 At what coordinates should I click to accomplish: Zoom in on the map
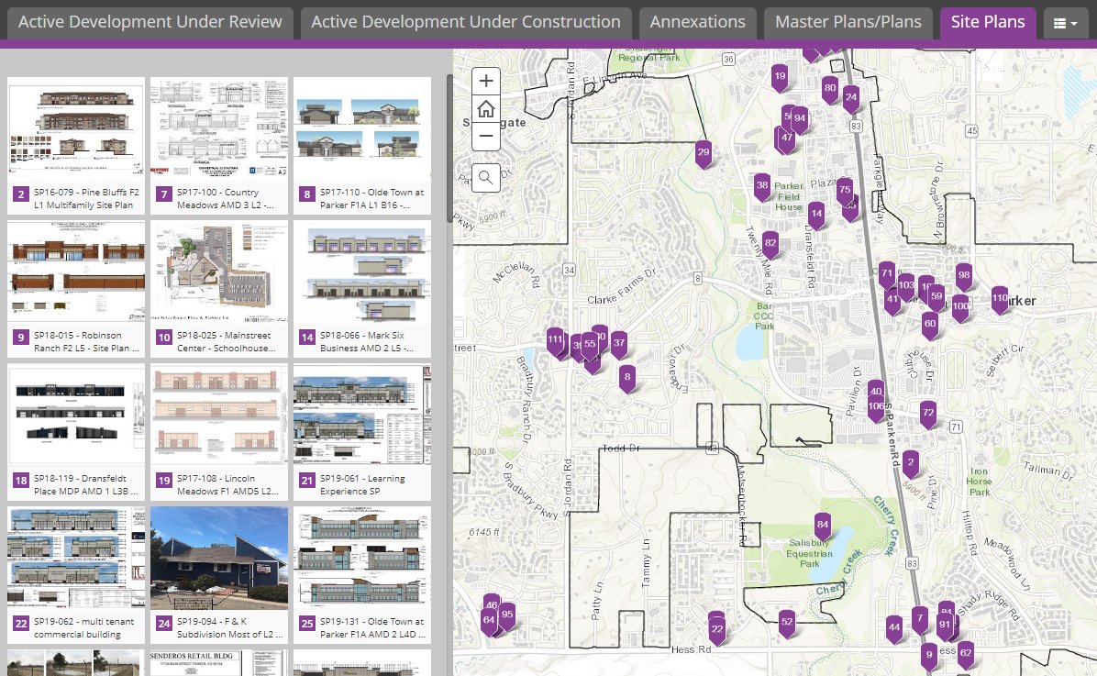485,82
